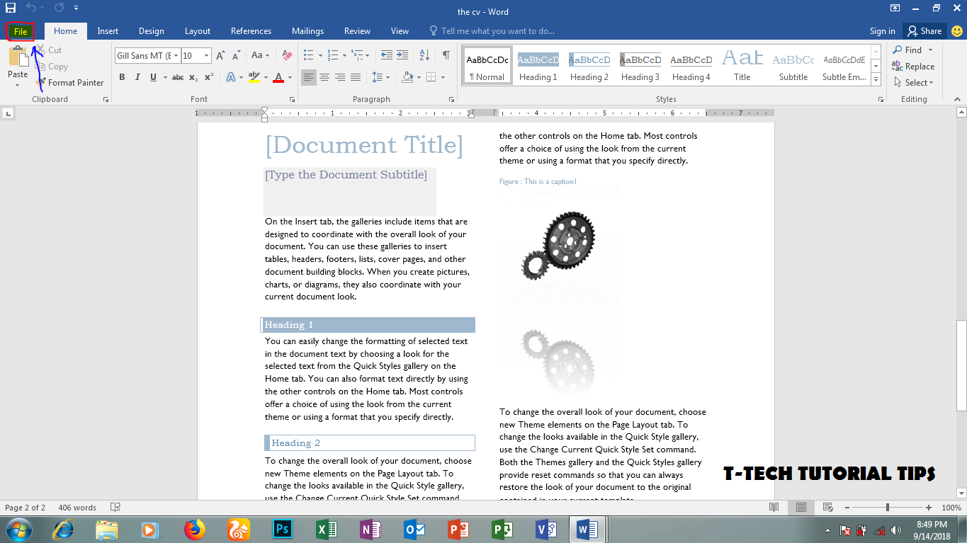
Task: Switch to the Layout tab
Action: point(198,31)
